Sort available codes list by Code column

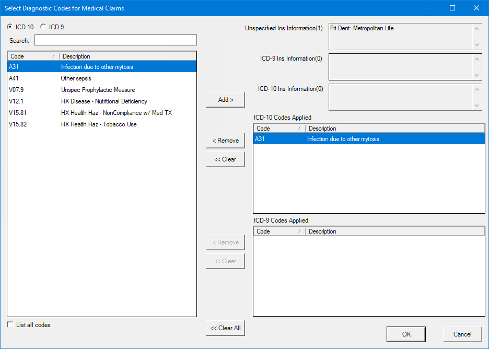31,56
